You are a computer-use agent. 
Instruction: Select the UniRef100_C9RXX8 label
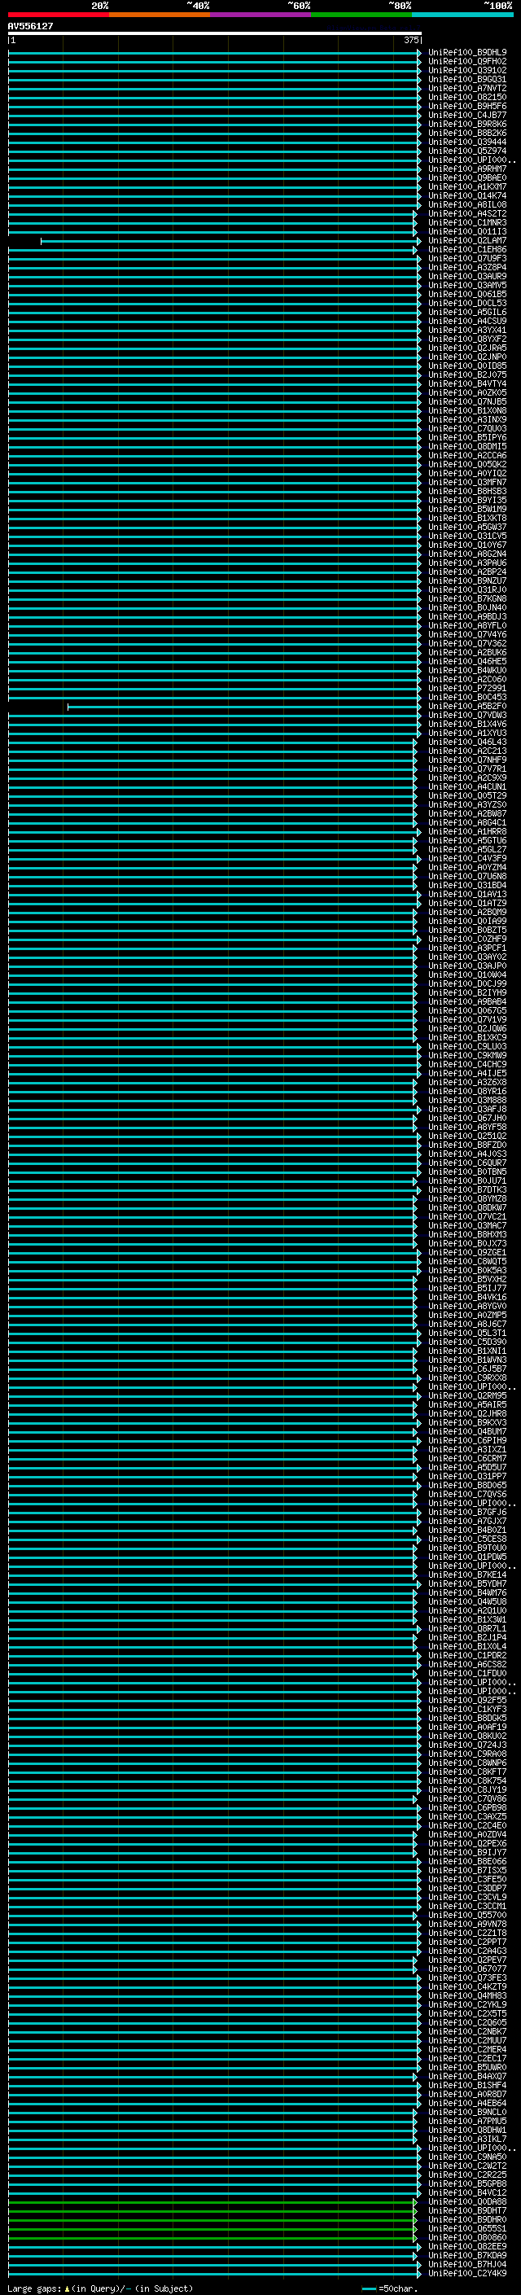point(467,1377)
